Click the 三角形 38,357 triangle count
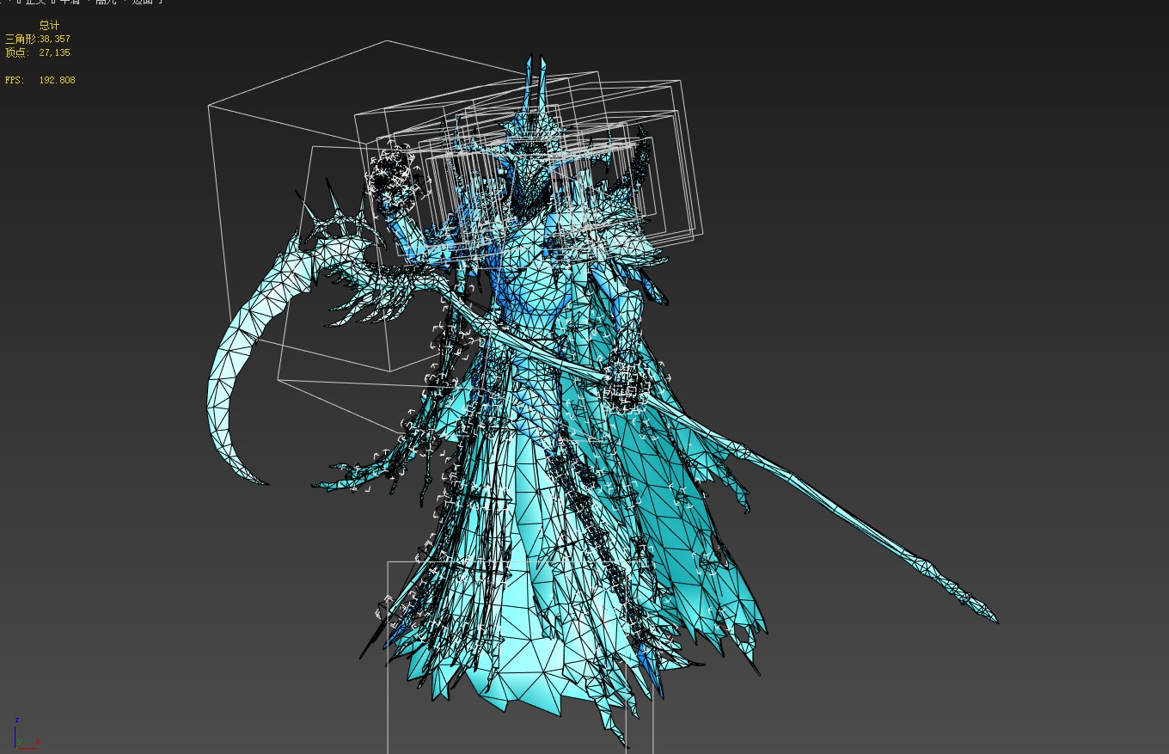This screenshot has height=754, width=1169. [x=38, y=39]
